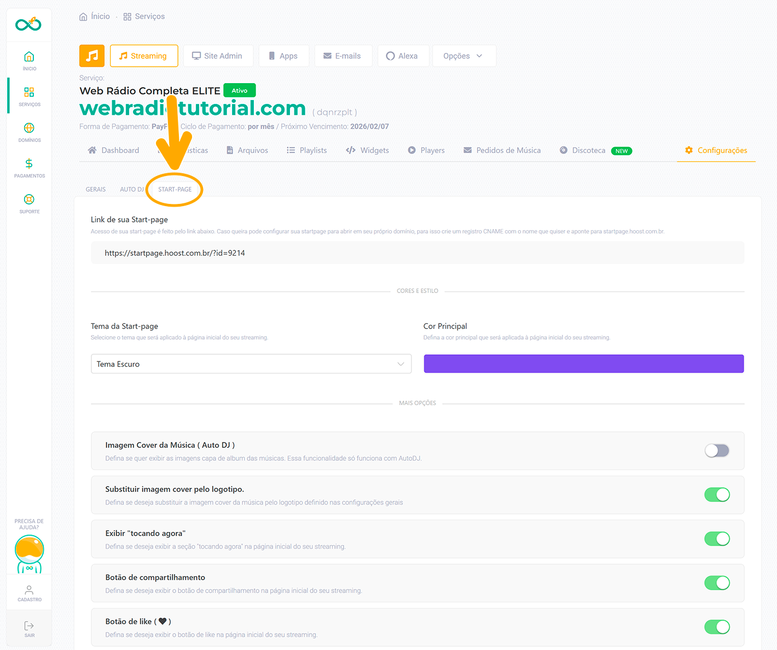The width and height of the screenshot is (777, 650).
Task: Open Início from the sidebar home icon
Action: point(30,57)
